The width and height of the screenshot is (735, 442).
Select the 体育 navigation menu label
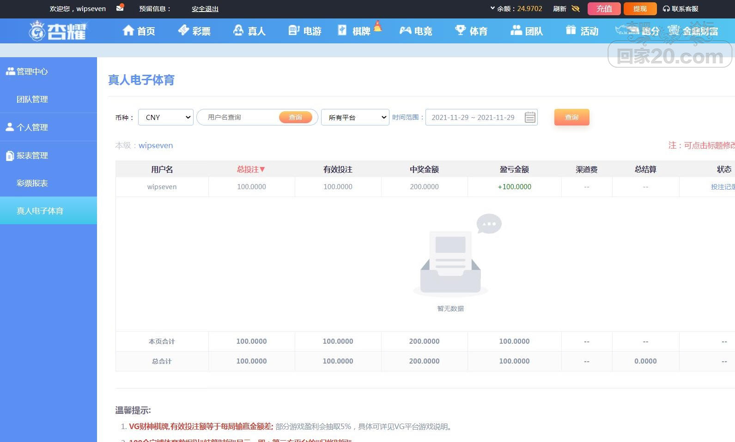tap(479, 31)
